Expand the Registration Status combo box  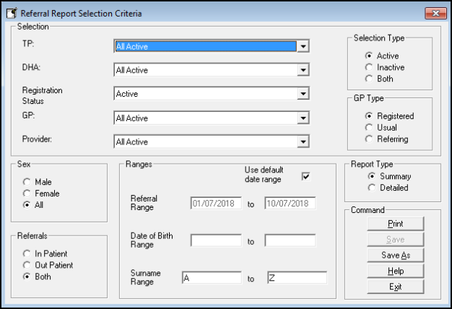303,94
